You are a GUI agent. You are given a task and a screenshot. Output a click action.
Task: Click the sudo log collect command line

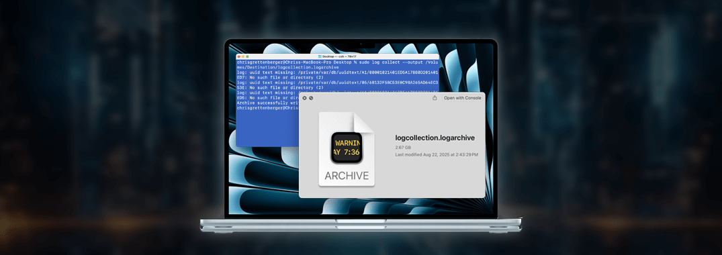(x=338, y=62)
